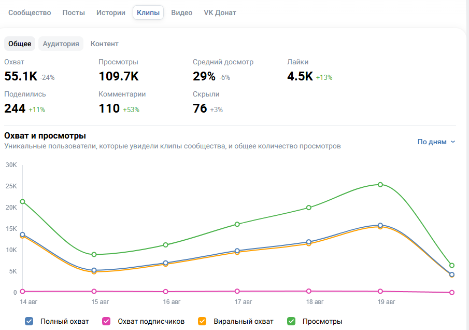Viewport: 469px width, 330px height.
Task: Switch to the Сообщество tab
Action: [x=30, y=12]
